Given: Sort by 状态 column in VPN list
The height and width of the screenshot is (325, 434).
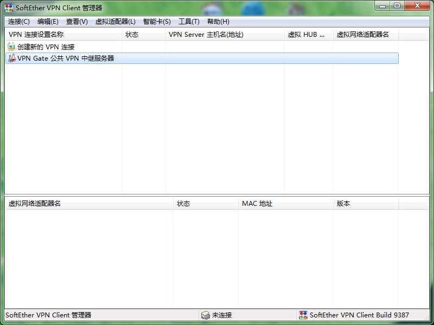Looking at the screenshot, I should point(143,35).
